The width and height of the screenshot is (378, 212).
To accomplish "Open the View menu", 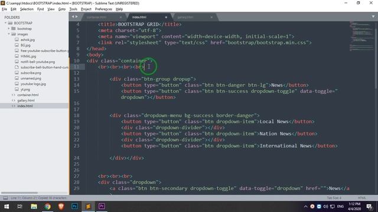I will [51, 9].
